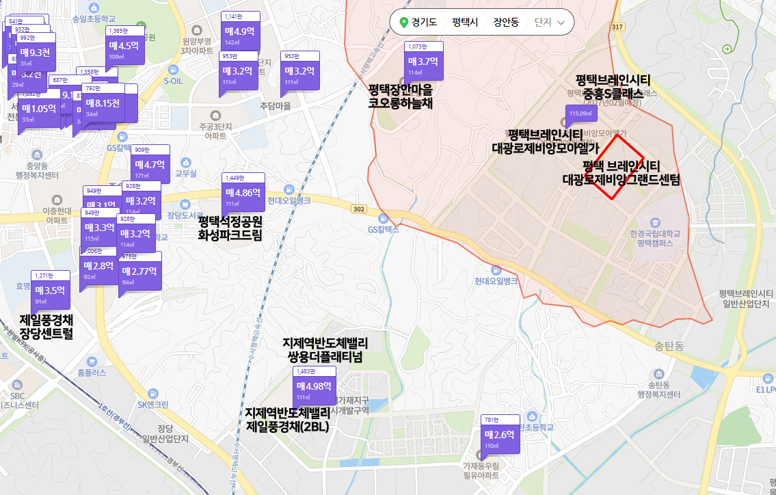
Task: Click the 이충현대아파트 apartment icon
Action: pyautogui.click(x=57, y=200)
